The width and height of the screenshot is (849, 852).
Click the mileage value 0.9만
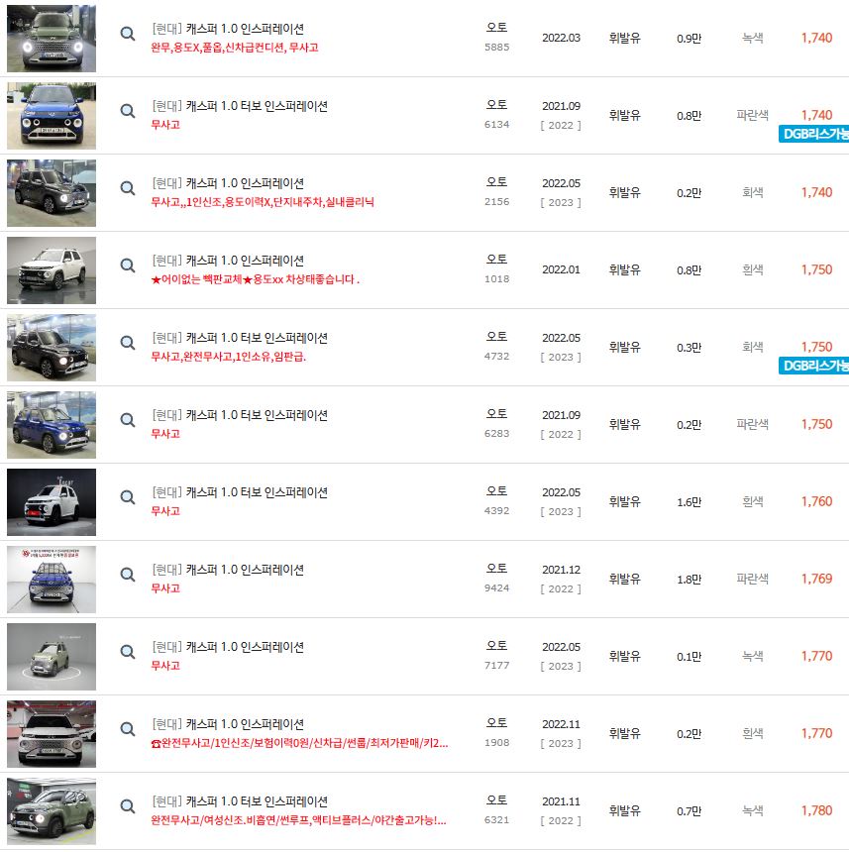689,39
